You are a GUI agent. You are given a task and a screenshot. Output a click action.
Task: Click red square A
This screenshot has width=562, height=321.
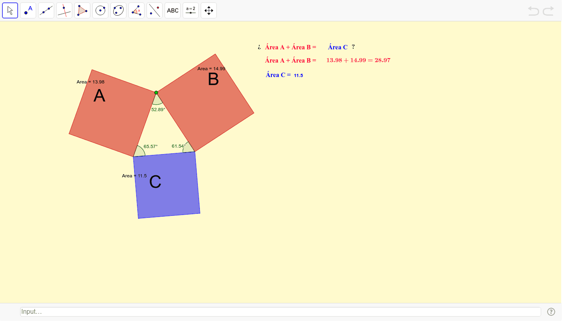112,113
